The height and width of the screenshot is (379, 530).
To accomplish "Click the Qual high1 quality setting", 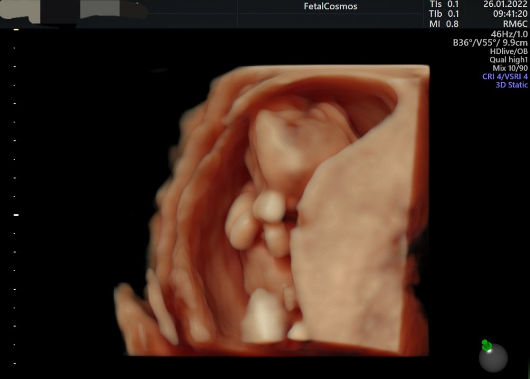I will [508, 60].
